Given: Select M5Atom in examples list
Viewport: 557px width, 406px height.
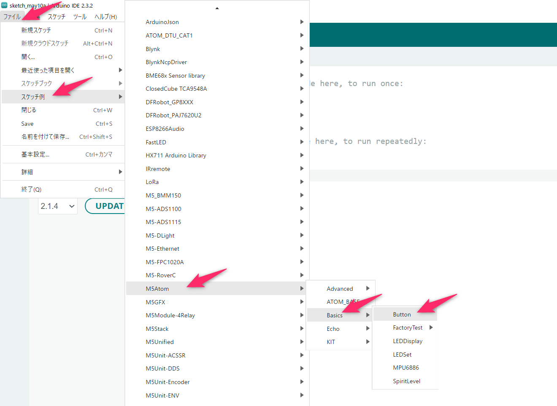Looking at the screenshot, I should pos(217,289).
